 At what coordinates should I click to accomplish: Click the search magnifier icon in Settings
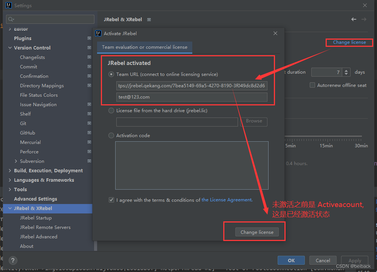coord(11,19)
